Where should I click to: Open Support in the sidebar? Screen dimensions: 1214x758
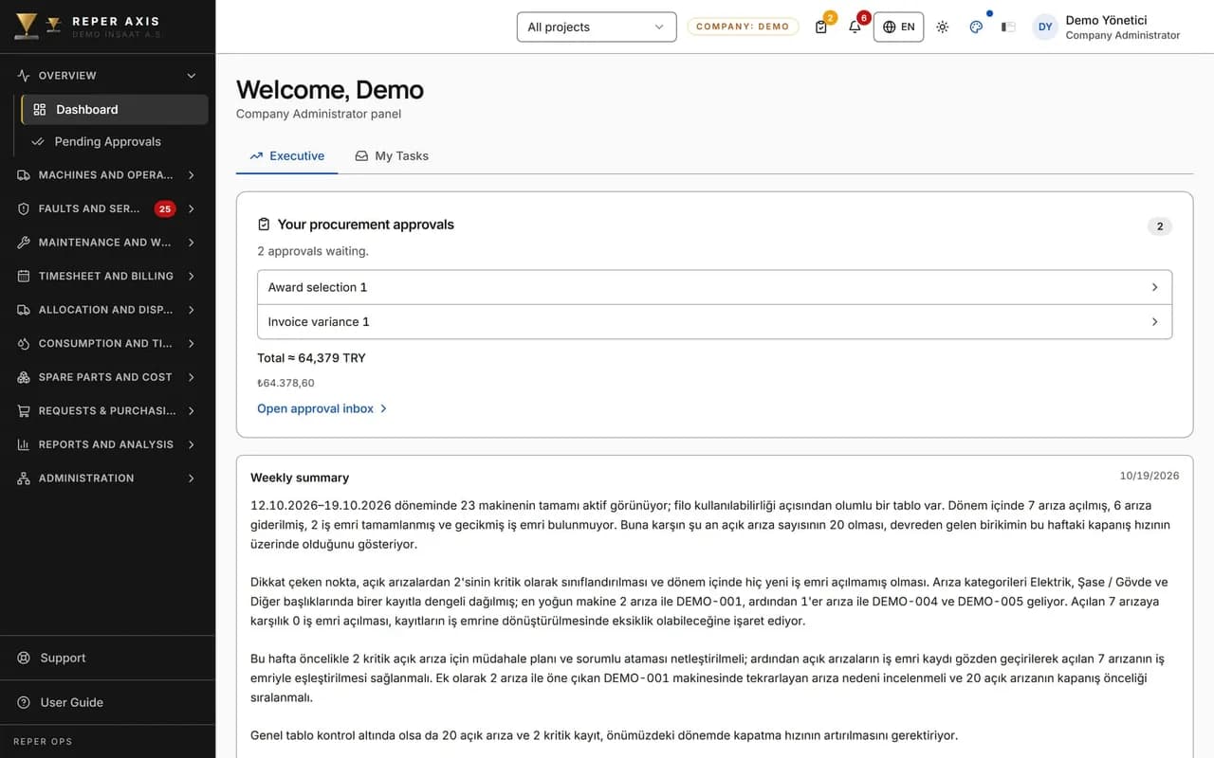coord(108,658)
